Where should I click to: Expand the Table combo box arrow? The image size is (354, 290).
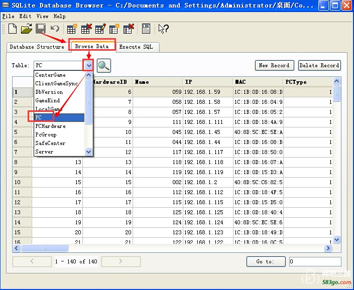[x=89, y=66]
